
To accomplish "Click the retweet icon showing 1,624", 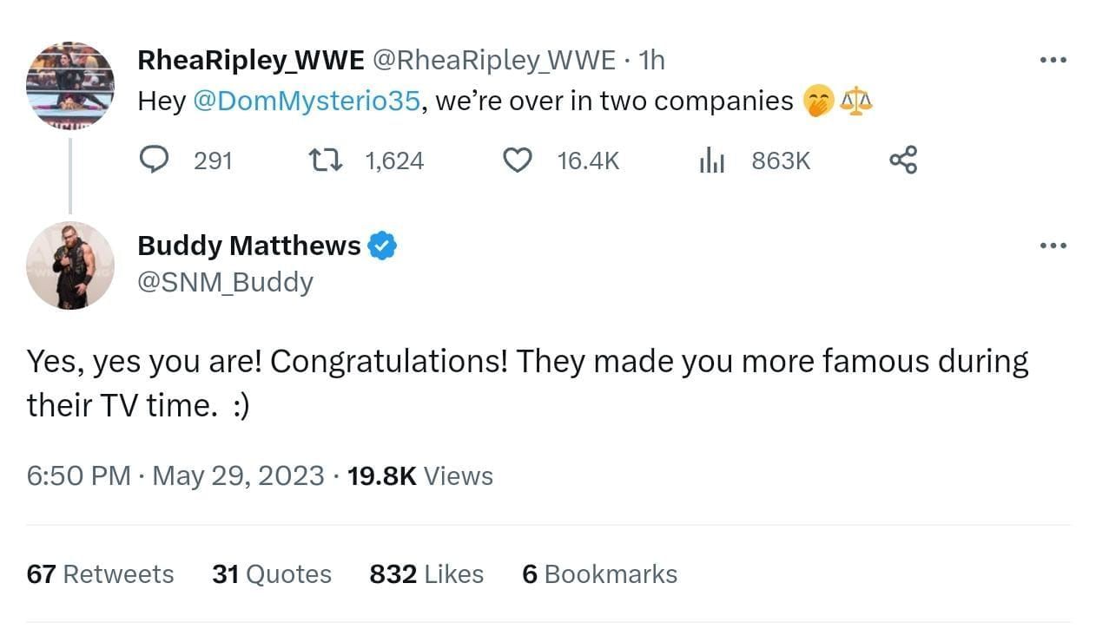I will click(325, 160).
